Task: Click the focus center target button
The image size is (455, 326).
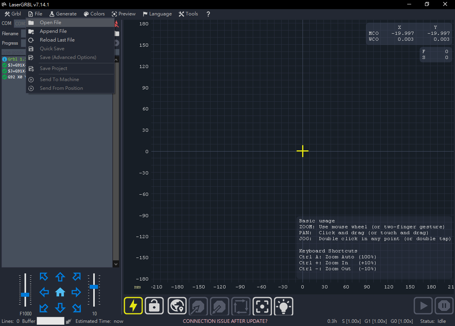Action: point(262,306)
